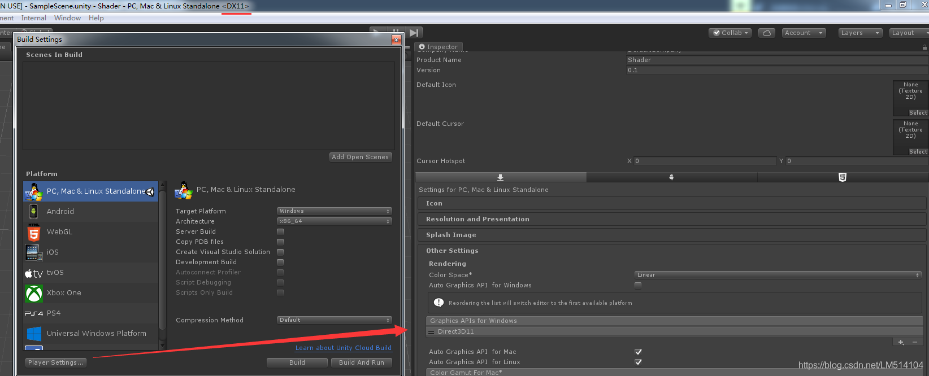Switch to the WebGL settings tab icon
The image size is (929, 376).
[x=842, y=177]
